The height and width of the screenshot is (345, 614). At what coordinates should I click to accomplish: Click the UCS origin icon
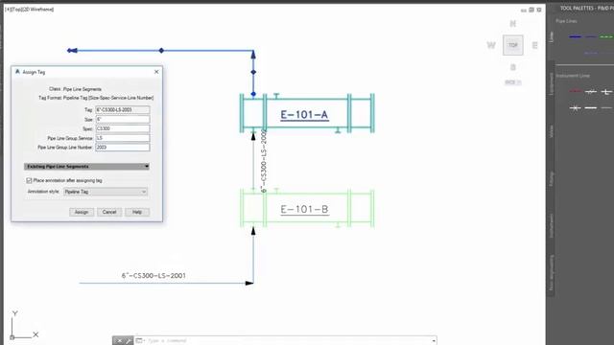12,336
